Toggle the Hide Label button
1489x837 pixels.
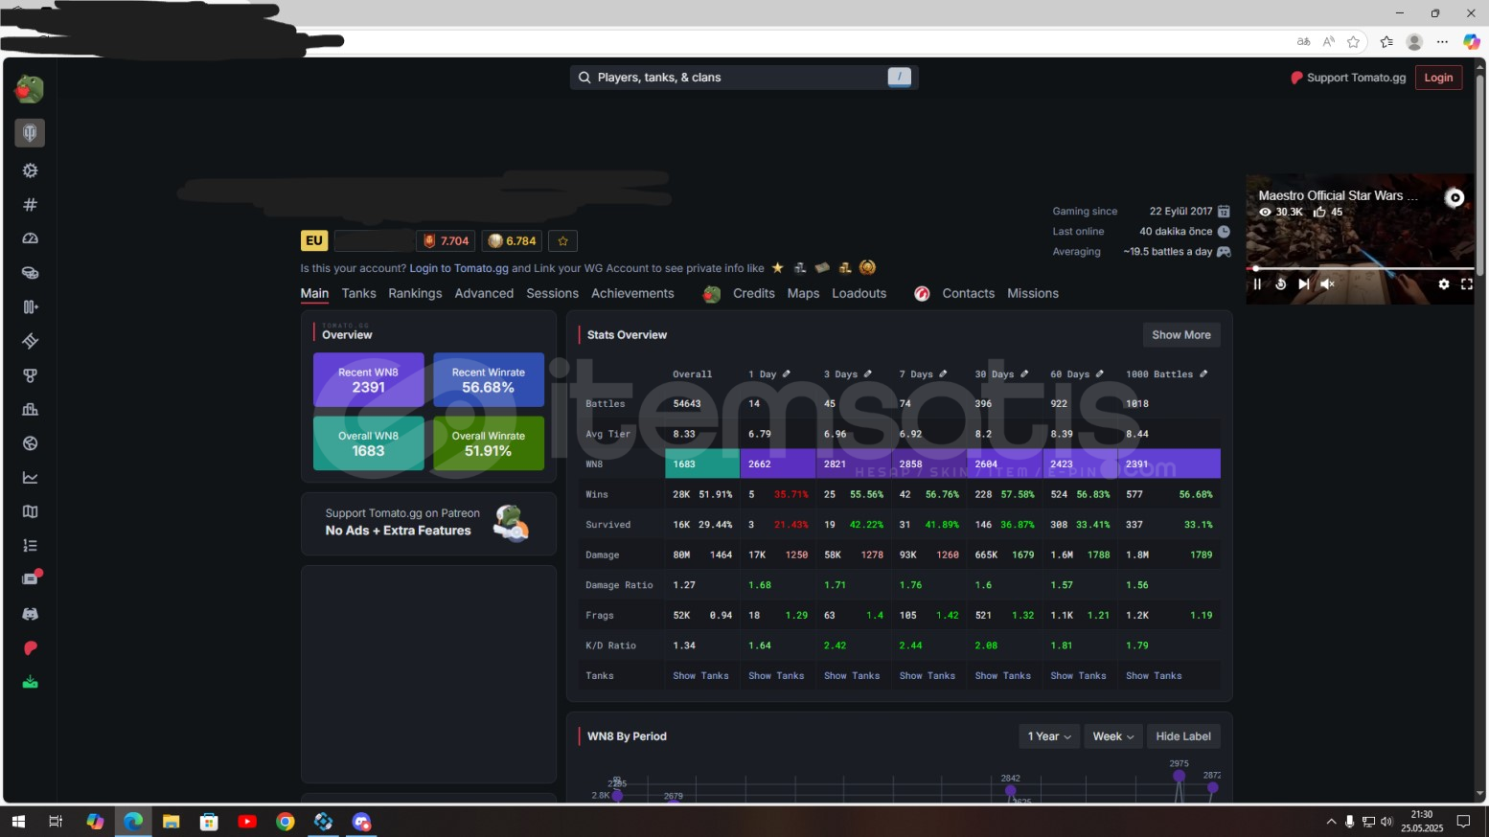(1183, 736)
